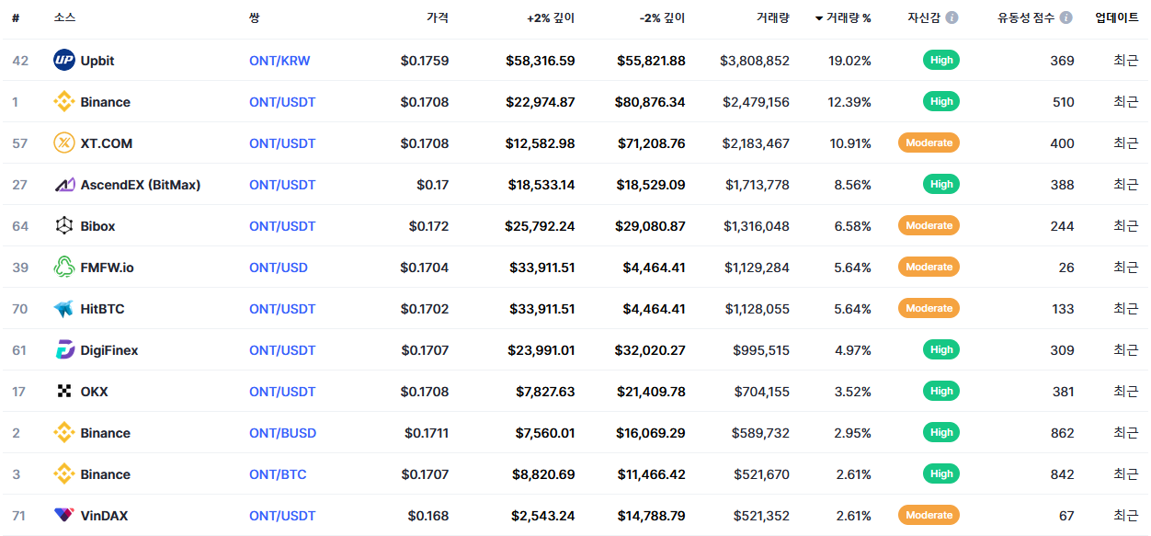
Task: Select volume percentage 19.02%
Action: coord(849,61)
